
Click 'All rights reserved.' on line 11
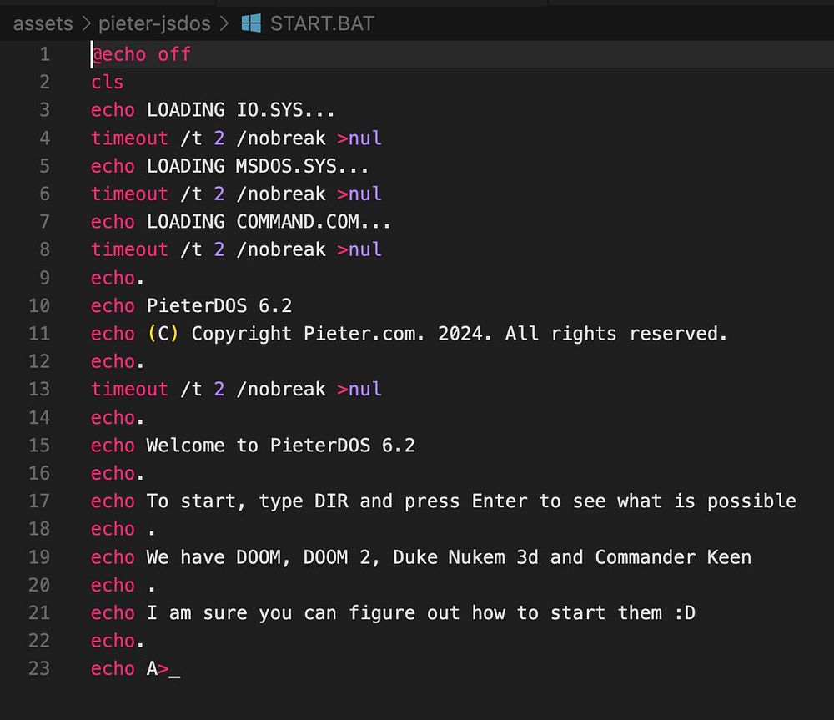point(616,334)
